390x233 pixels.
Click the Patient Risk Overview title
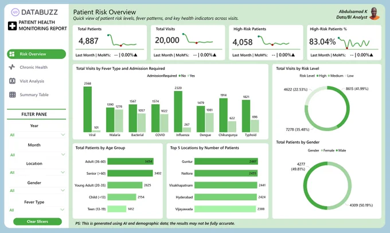point(104,12)
